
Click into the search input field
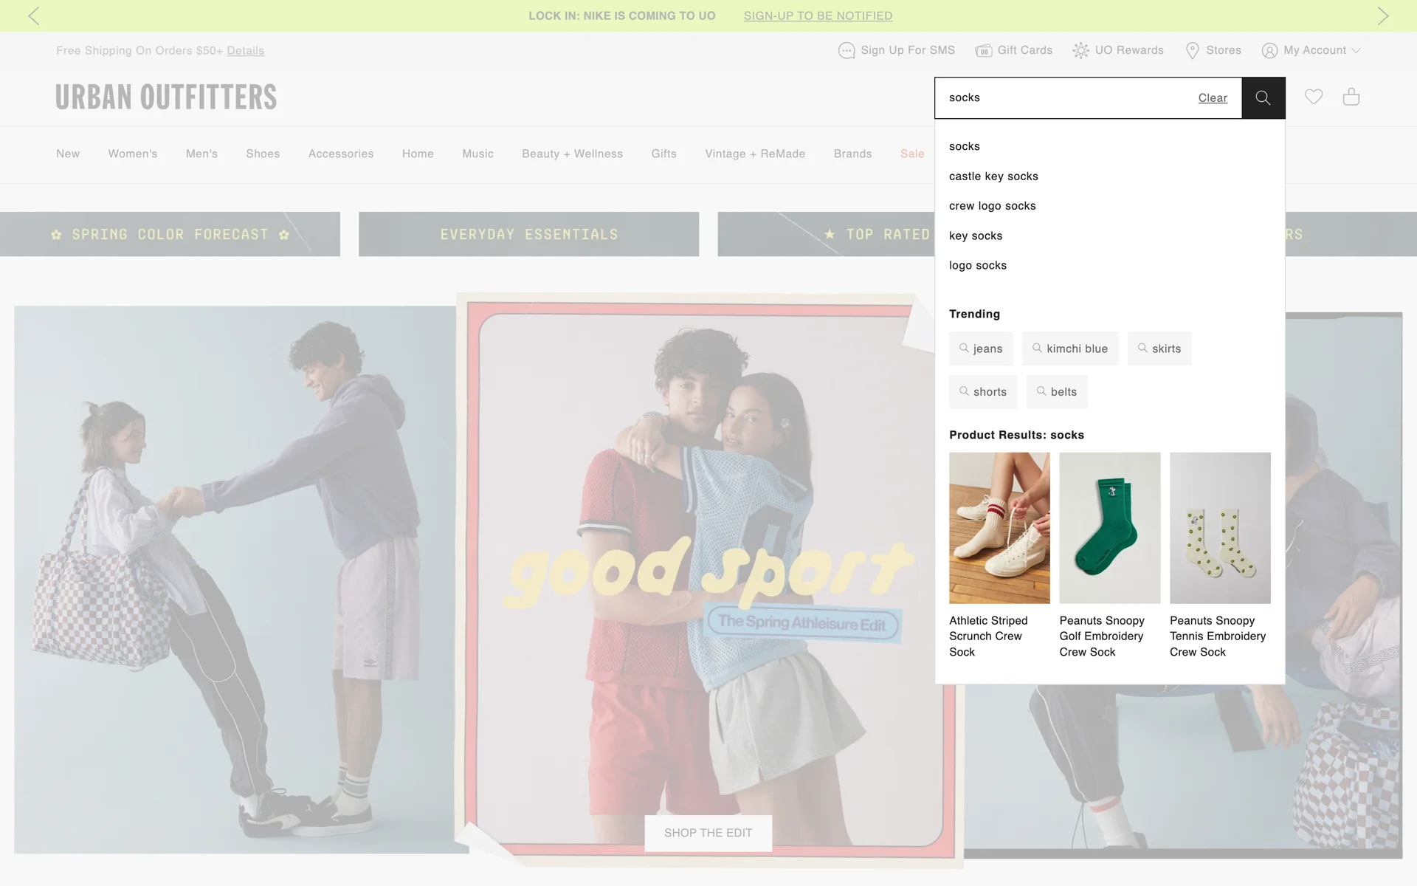click(1063, 97)
